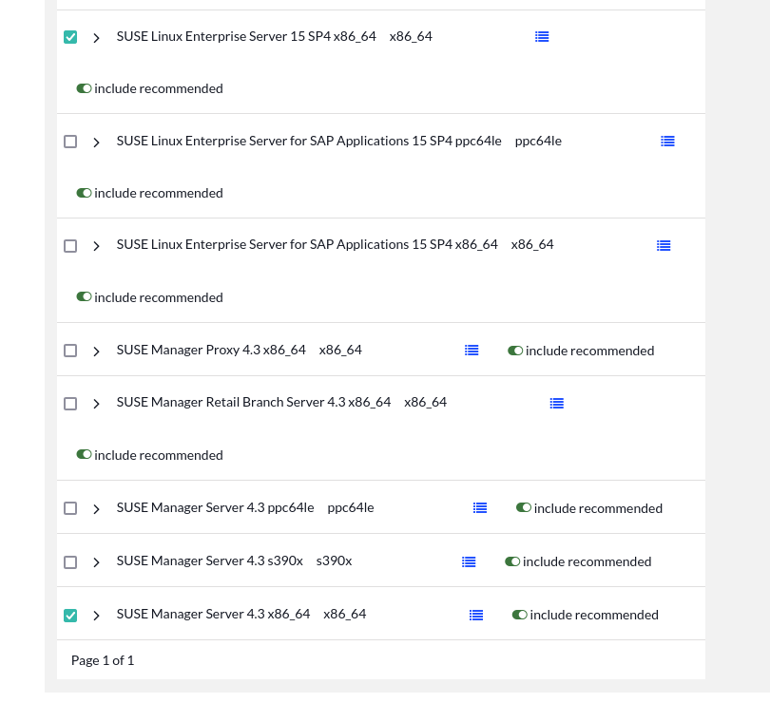Click the SUSE Manager Retail Branch Server product name
This screenshot has width=770, height=703.
(x=254, y=402)
